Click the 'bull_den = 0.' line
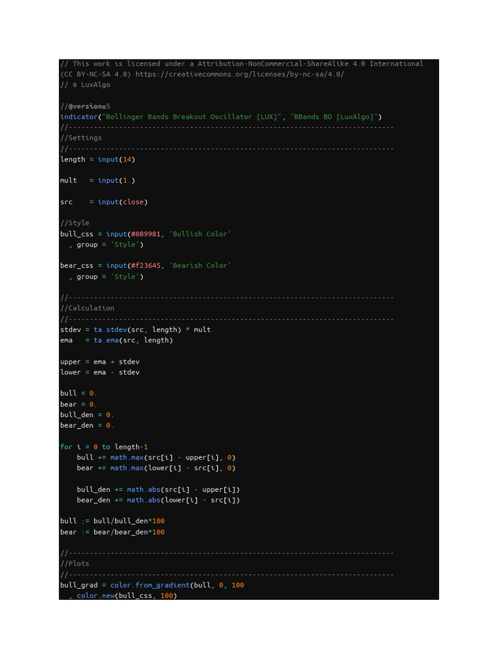498x664 pixels. [x=87, y=415]
